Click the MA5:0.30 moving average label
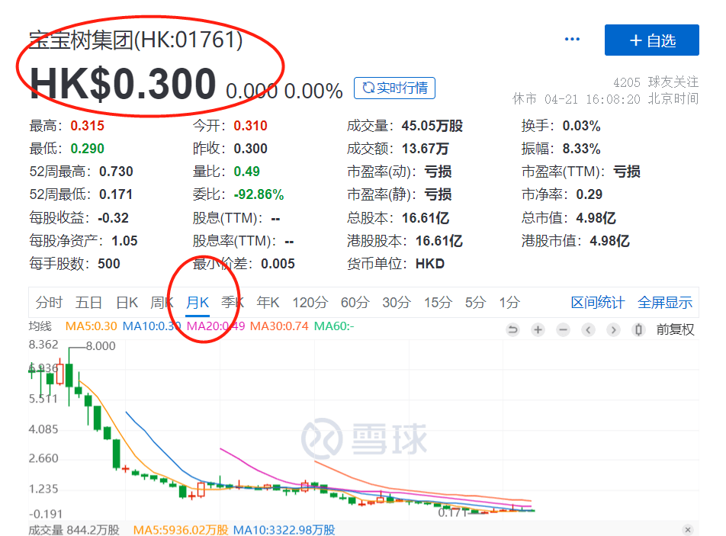 pos(91,326)
